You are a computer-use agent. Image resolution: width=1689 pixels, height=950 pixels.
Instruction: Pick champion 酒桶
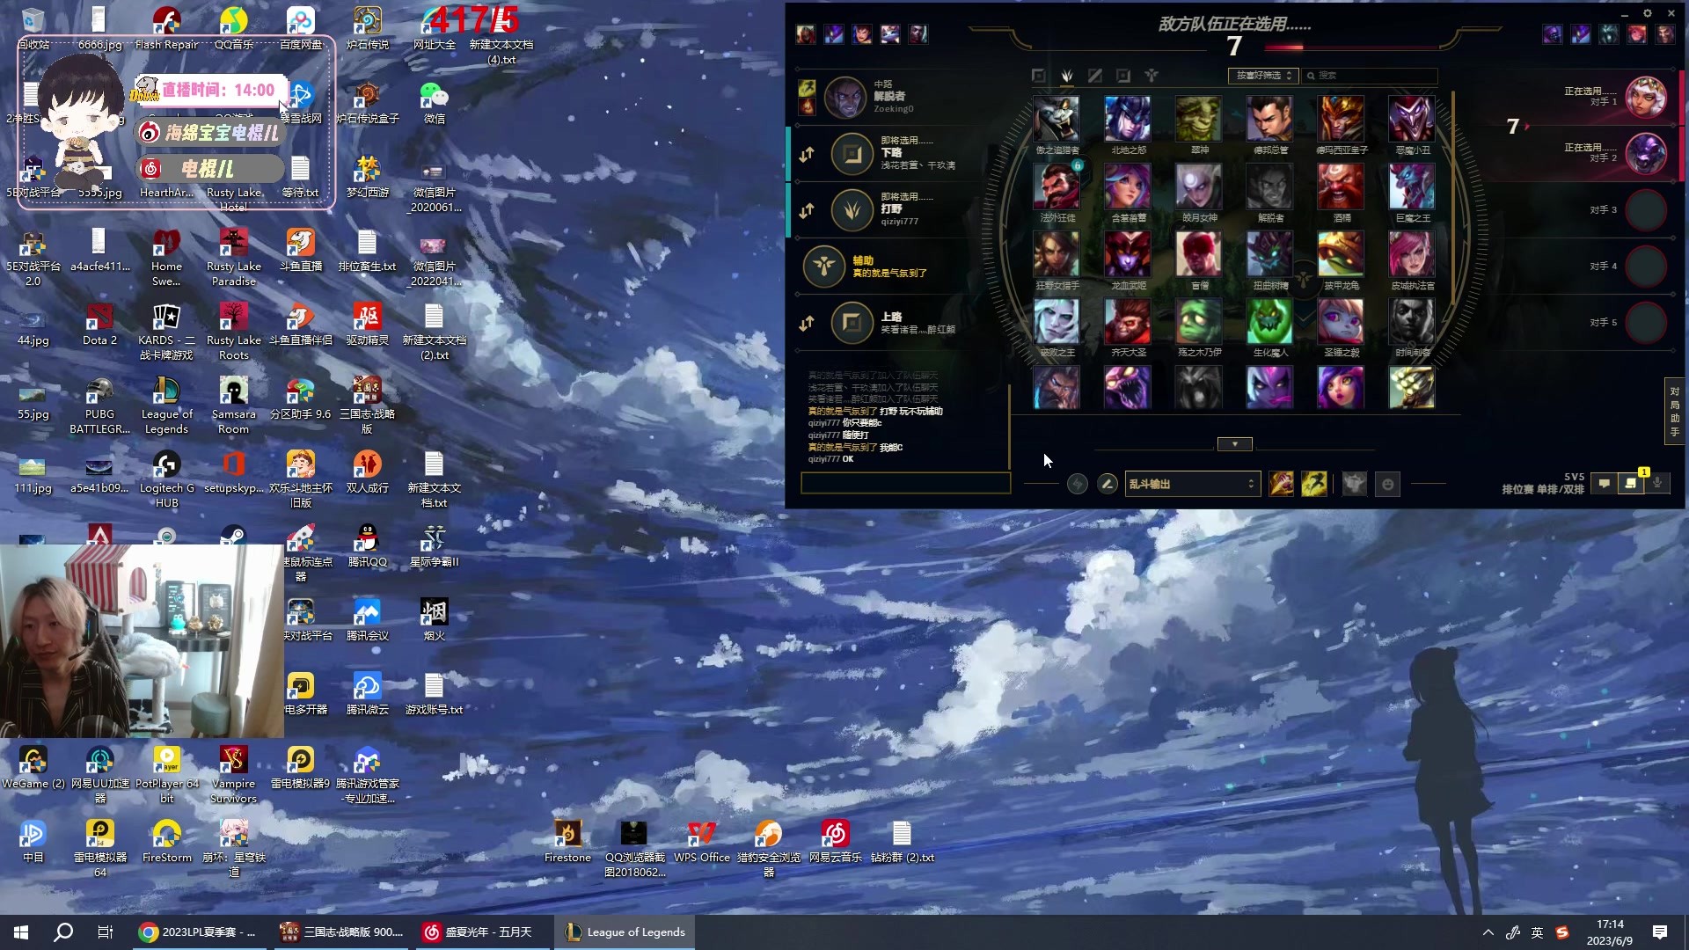(1341, 186)
